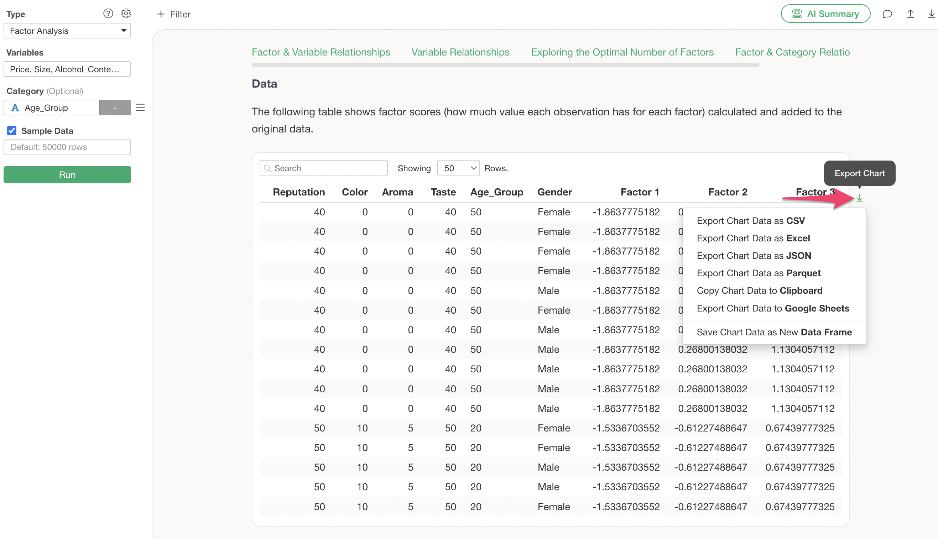Uncheck the Sample Data checkbox
The image size is (938, 539).
coord(12,131)
